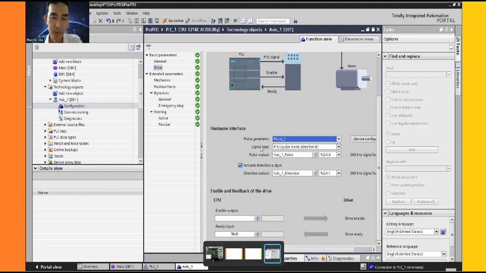The image size is (486, 273).
Task: Click the Device configuration button
Action: coord(363,139)
